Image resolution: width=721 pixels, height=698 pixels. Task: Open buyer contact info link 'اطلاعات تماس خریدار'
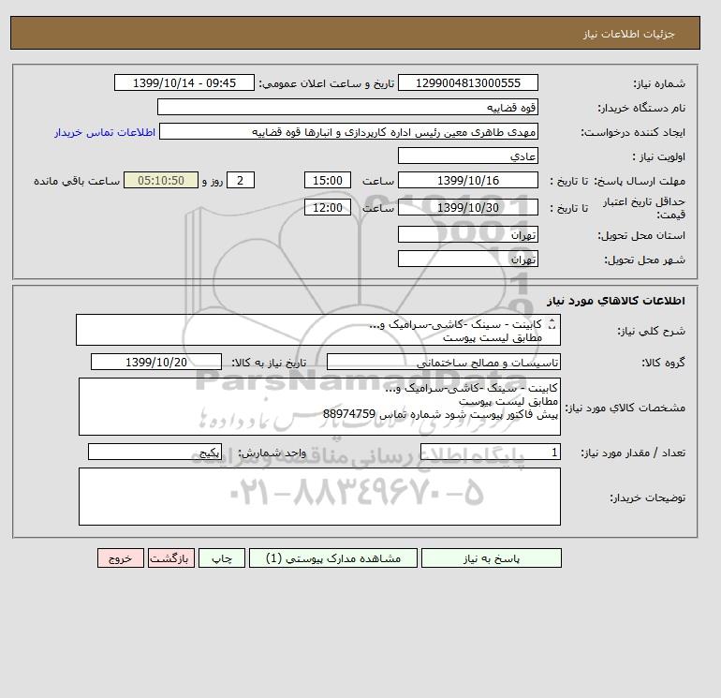coord(105,132)
